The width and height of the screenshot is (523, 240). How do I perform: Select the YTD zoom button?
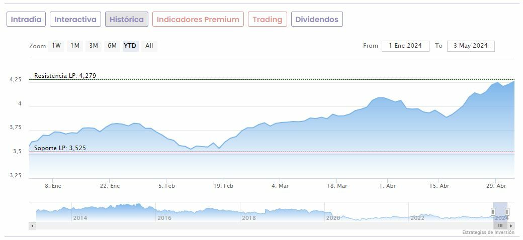pos(130,46)
